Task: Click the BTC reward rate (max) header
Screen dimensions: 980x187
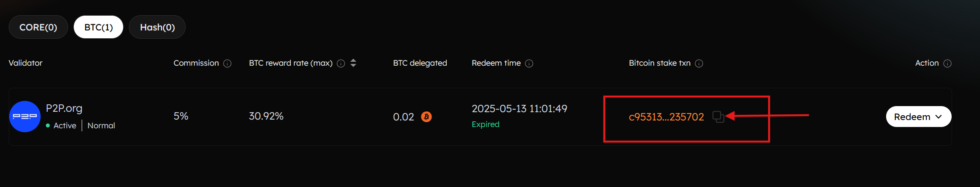Action: [x=290, y=63]
